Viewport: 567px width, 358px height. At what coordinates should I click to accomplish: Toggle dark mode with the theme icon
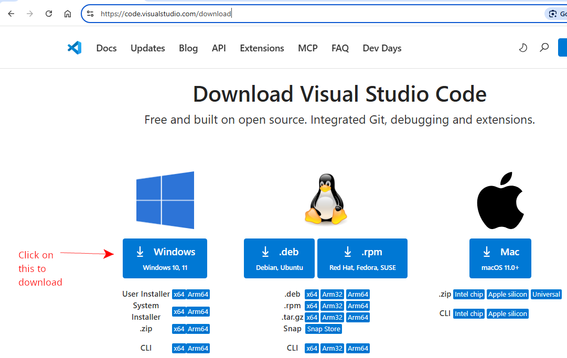[523, 48]
